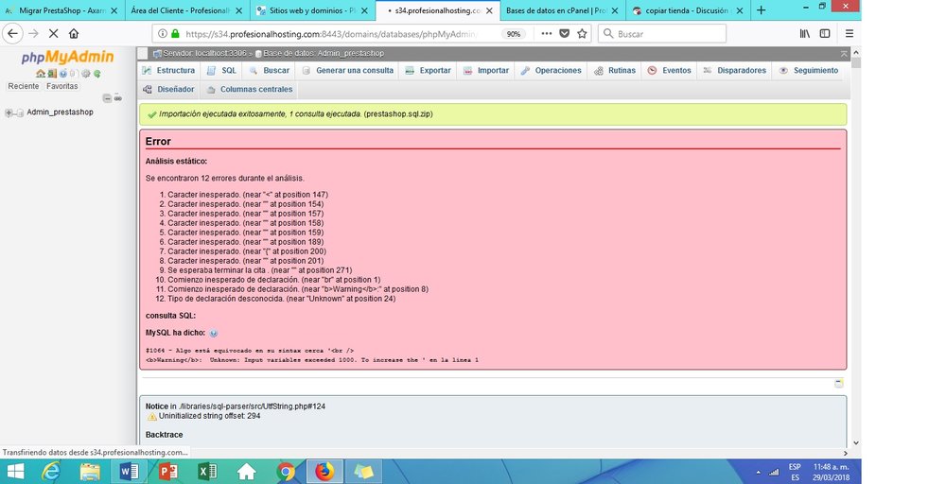Open the Exportar tab
Screen dimensions: 946x484
tap(428, 71)
